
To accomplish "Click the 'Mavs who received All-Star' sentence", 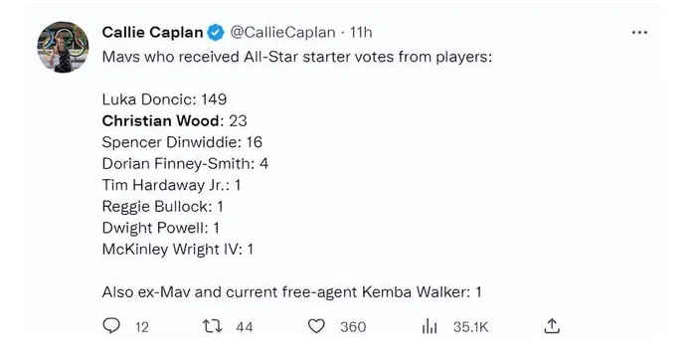I will coord(297,57).
